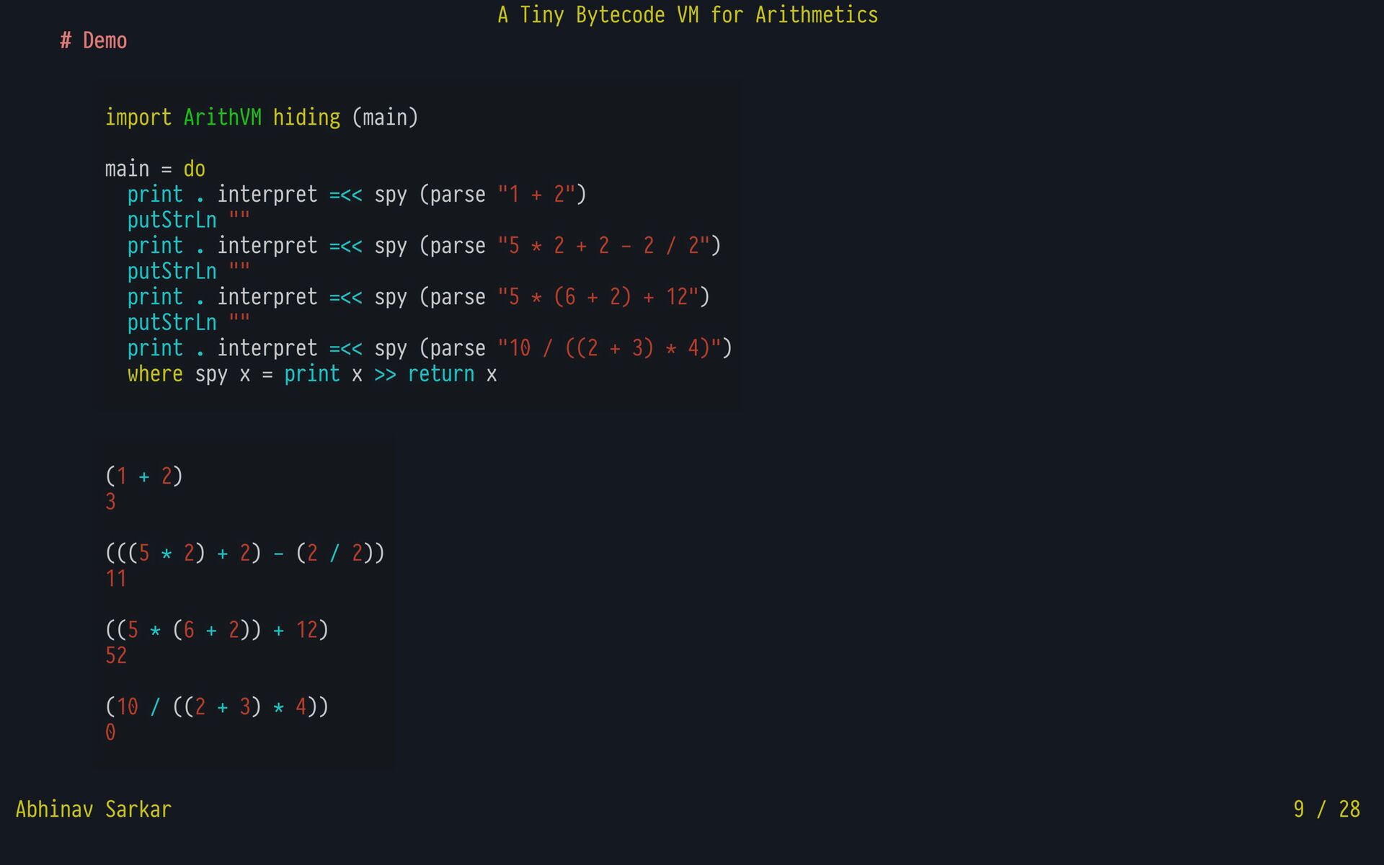
Task: Click output '((5 * (6 + 2)) + 12)'
Action: (x=217, y=630)
